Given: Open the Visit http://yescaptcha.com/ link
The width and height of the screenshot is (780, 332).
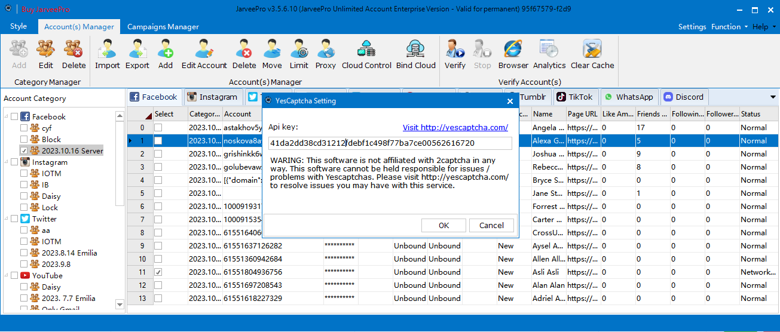Looking at the screenshot, I should (x=455, y=127).
